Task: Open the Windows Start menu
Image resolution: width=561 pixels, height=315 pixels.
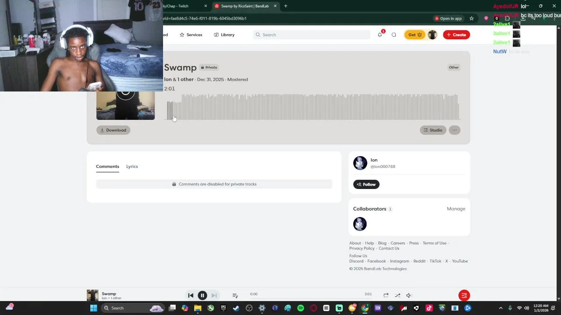Action: click(x=93, y=308)
